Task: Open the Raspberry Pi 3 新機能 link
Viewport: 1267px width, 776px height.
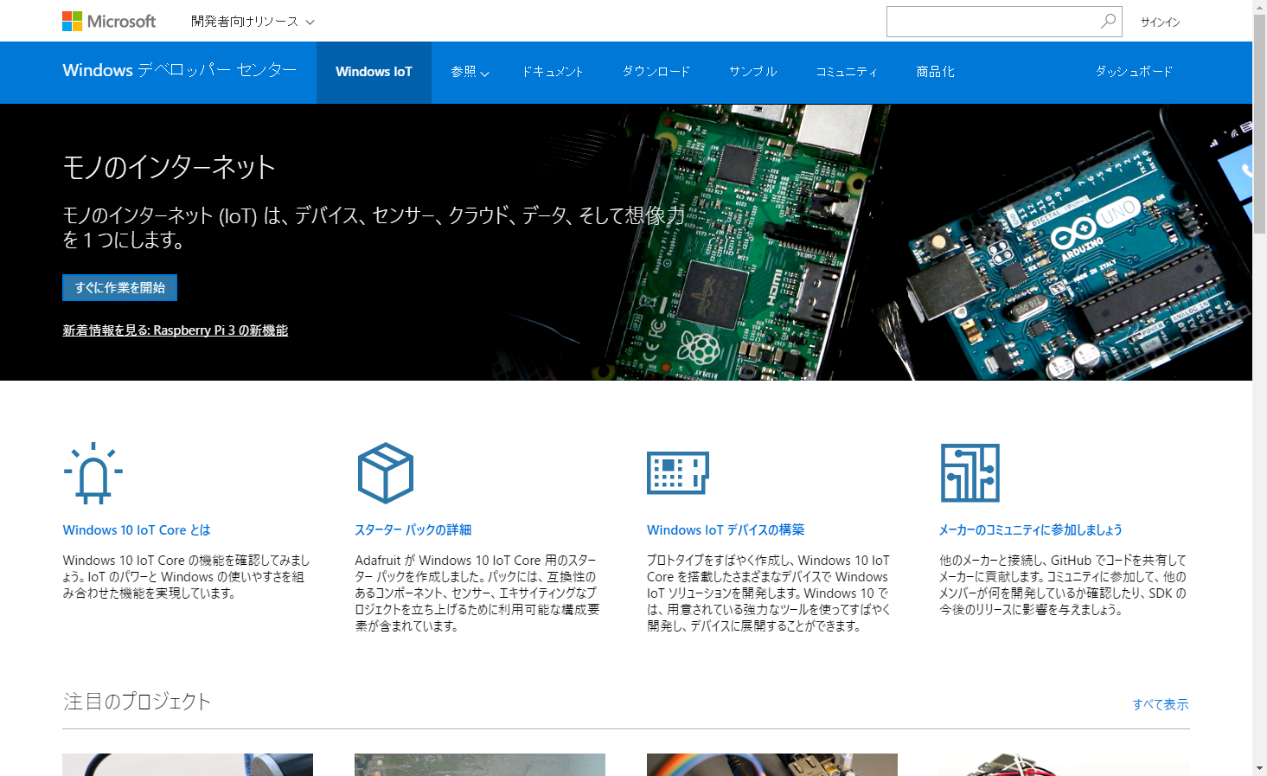Action: coord(175,330)
